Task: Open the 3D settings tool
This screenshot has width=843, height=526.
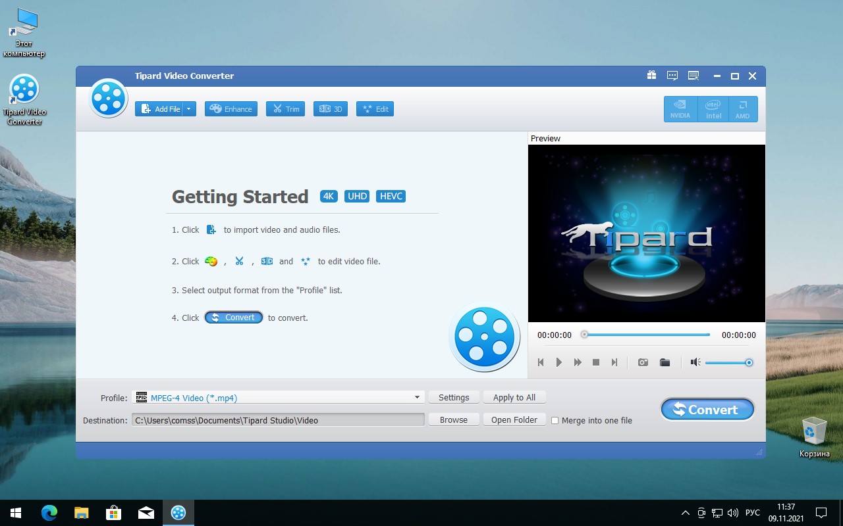Action: click(331, 109)
